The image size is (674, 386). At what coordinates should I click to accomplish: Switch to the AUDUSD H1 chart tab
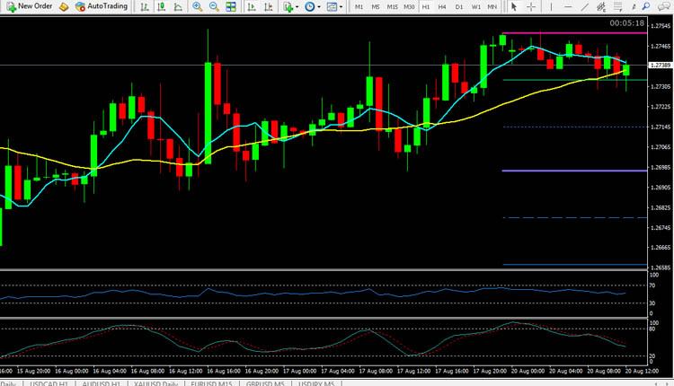[102, 383]
